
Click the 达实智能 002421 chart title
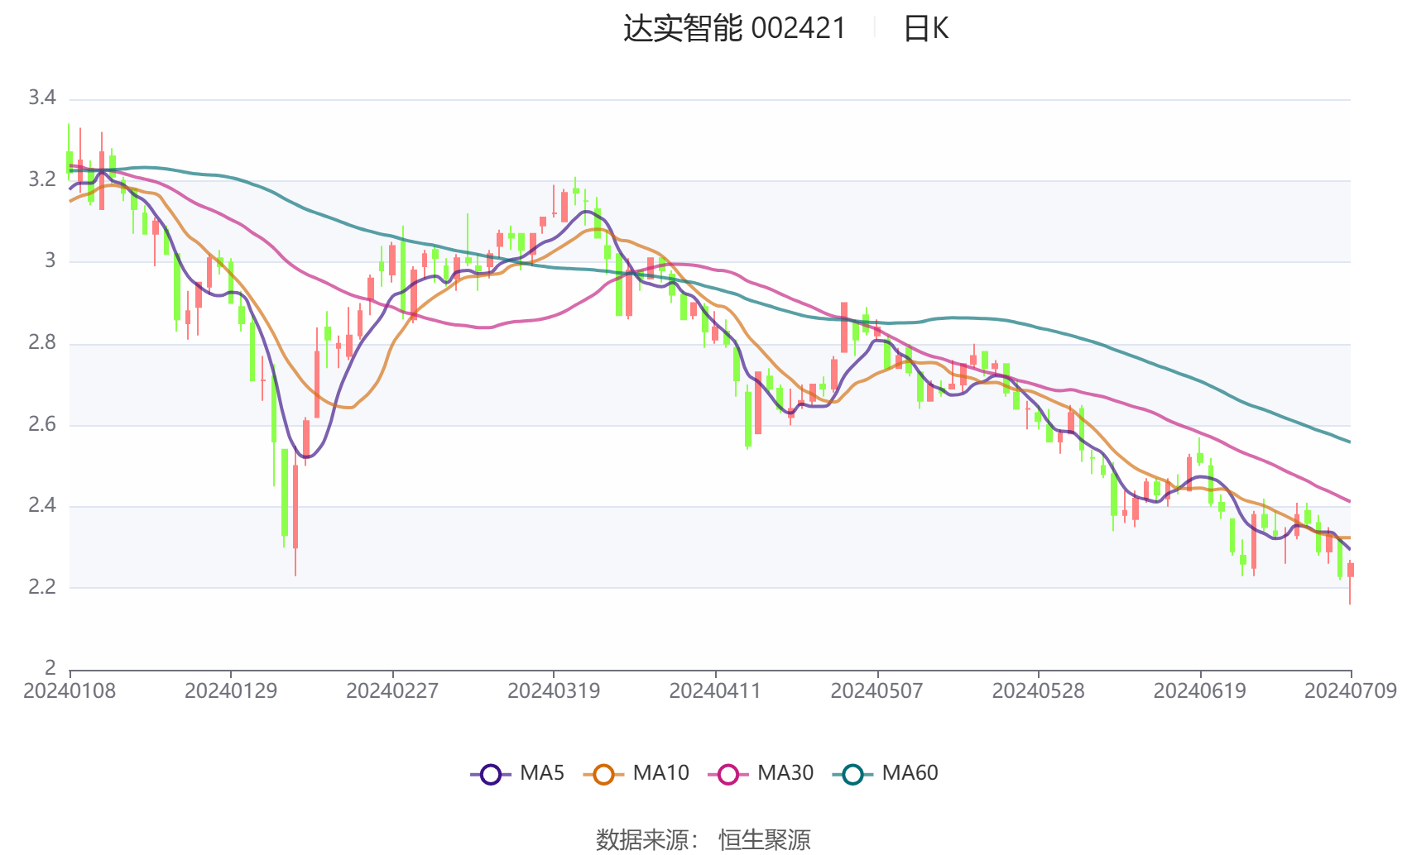point(734,28)
